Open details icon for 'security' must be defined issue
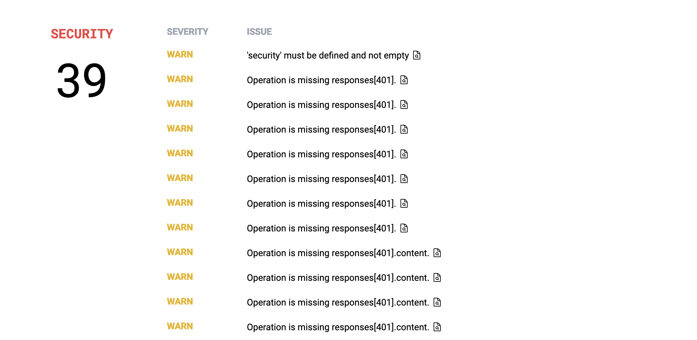 pos(417,55)
